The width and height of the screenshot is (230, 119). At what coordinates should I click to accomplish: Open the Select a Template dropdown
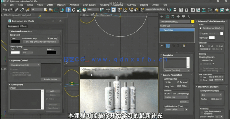[x=176, y=70]
